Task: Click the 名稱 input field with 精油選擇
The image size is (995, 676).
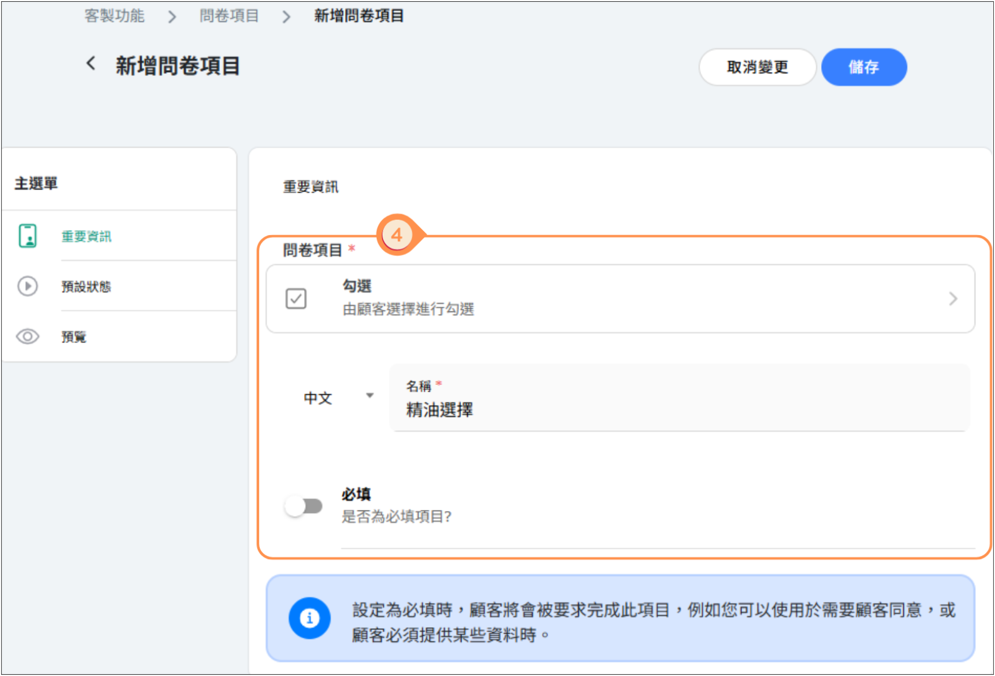Action: click(680, 409)
